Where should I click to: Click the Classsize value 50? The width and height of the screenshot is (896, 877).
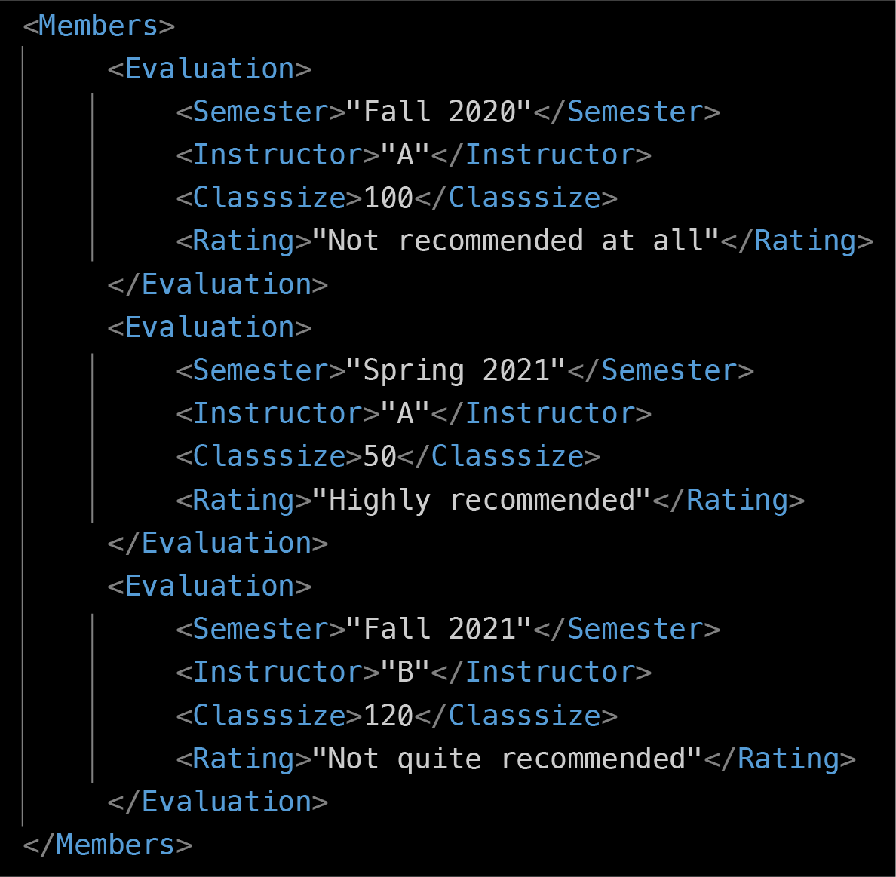click(379, 456)
